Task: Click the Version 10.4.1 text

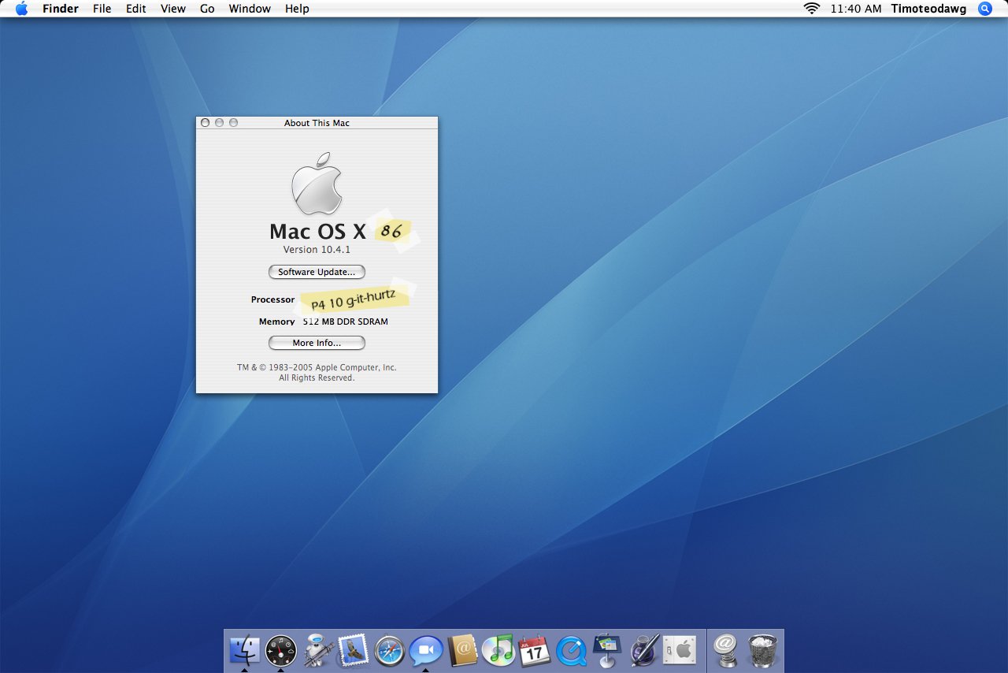Action: tap(317, 249)
